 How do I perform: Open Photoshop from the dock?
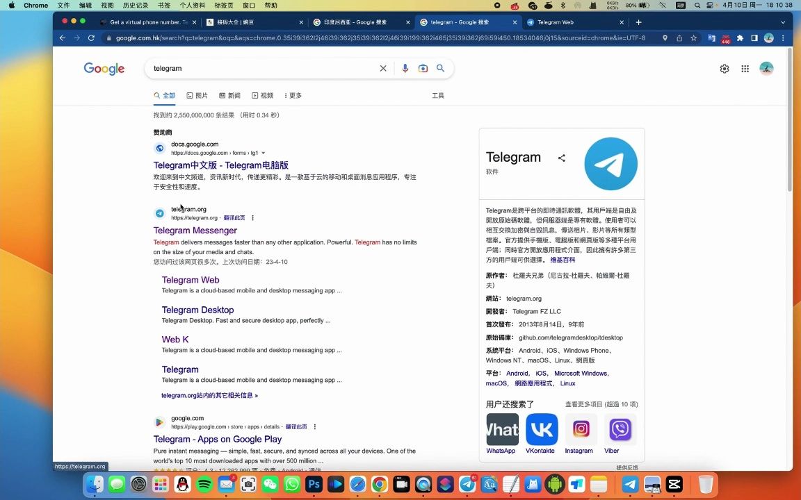pyautogui.click(x=314, y=484)
